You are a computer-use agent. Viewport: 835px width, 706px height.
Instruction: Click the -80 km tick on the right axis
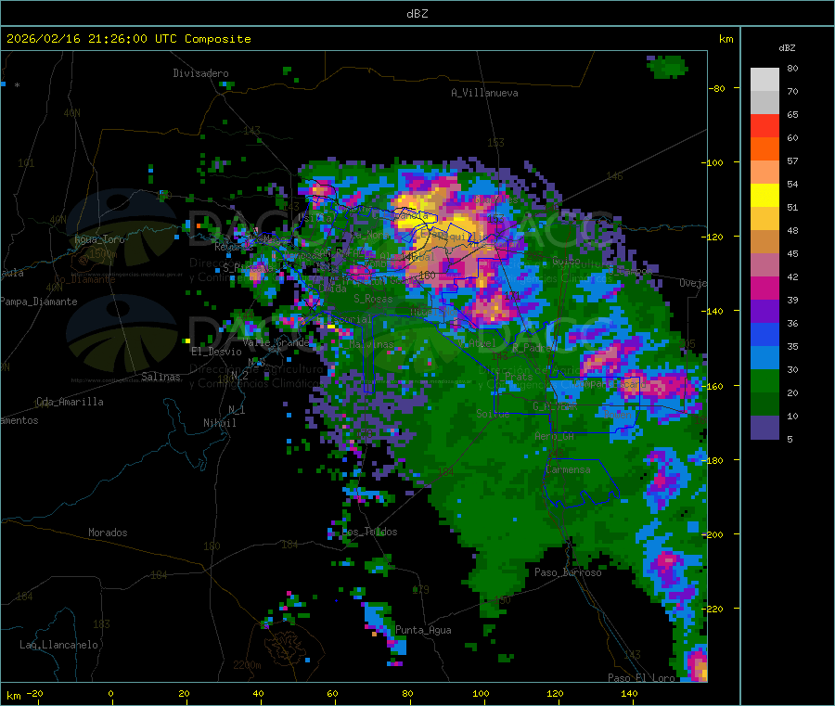[716, 88]
